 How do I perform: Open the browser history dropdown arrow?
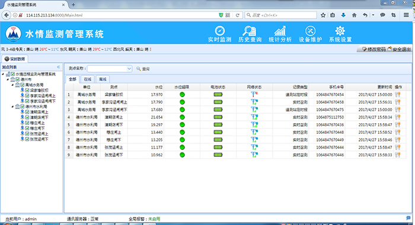(373, 15)
